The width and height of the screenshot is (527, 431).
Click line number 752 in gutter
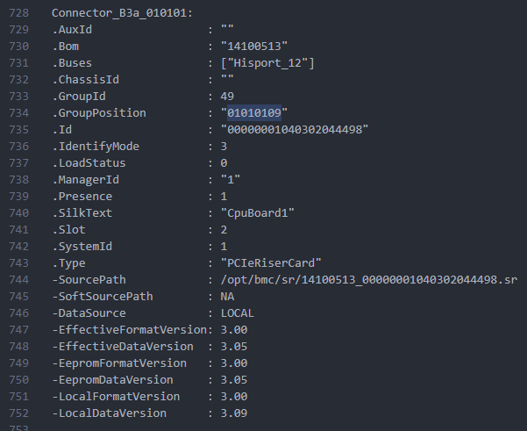coord(18,413)
